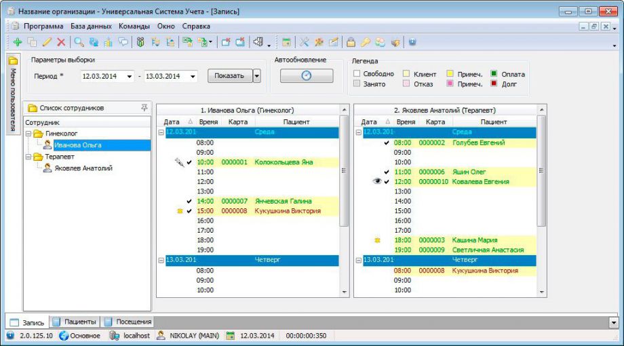Click the eye icon beside Ковалева Евгения
This screenshot has height=346, width=624.
click(377, 182)
